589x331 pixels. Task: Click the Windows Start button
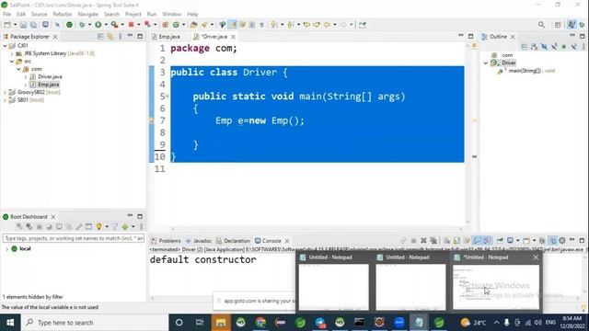10,323
